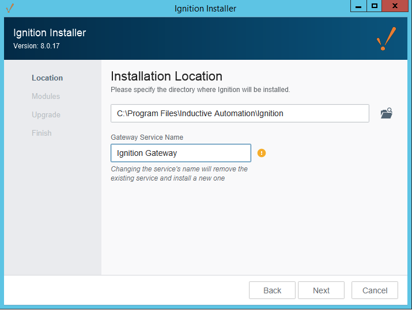Edit the installation directory path field

pyautogui.click(x=240, y=113)
